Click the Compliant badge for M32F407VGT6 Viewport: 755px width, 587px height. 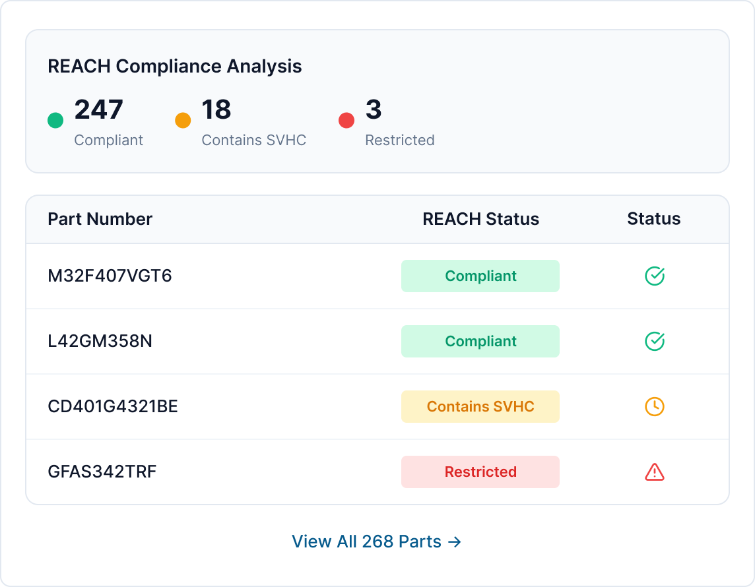(x=480, y=276)
